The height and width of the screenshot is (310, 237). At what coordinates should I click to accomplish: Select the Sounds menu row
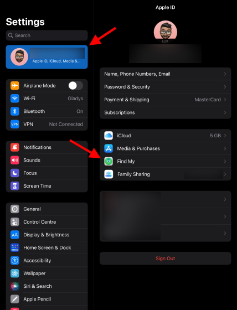[47, 160]
